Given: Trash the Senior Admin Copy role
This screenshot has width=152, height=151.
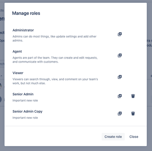Looking at the screenshot, I should [x=133, y=113].
